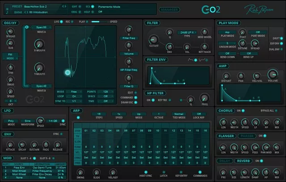Switch to the REVERB tab
Viewport: 286px width, 182px height.
tap(243, 161)
